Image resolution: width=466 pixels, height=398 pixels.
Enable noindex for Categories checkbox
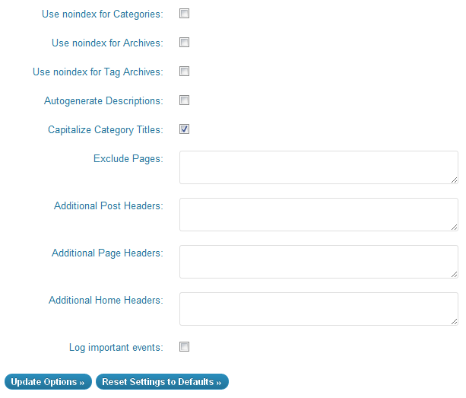(x=184, y=14)
